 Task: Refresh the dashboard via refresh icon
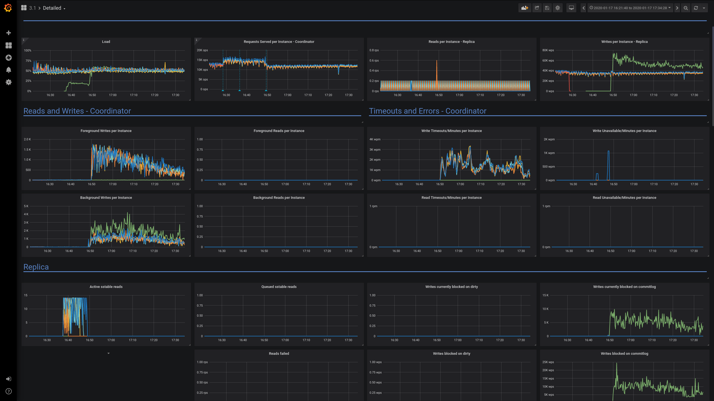pos(696,8)
